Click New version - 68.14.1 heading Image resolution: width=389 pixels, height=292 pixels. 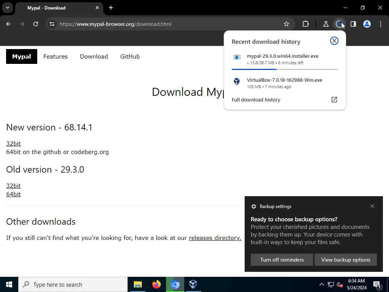(49, 127)
